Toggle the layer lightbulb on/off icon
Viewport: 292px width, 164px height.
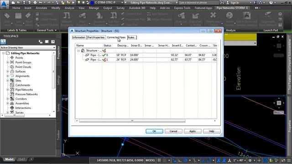click(x=79, y=3)
